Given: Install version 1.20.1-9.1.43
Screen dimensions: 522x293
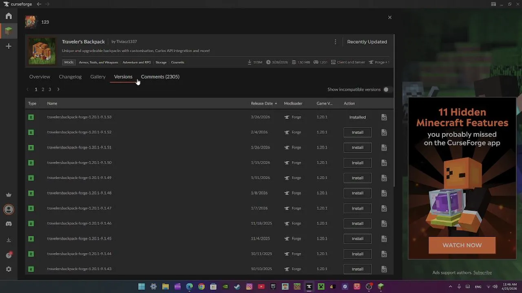Looking at the screenshot, I should click(358, 269).
